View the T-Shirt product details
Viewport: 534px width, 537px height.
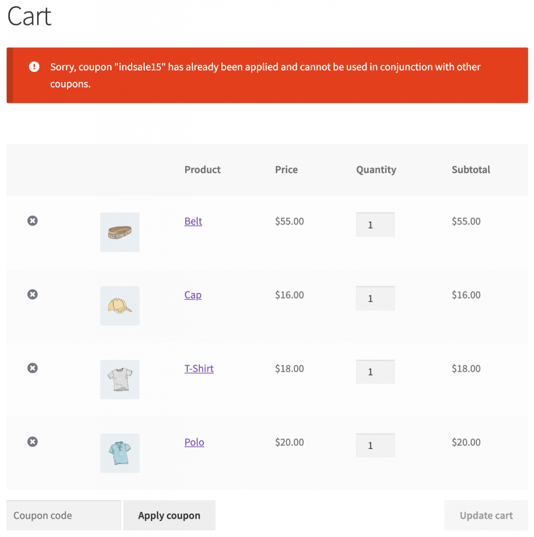point(199,368)
